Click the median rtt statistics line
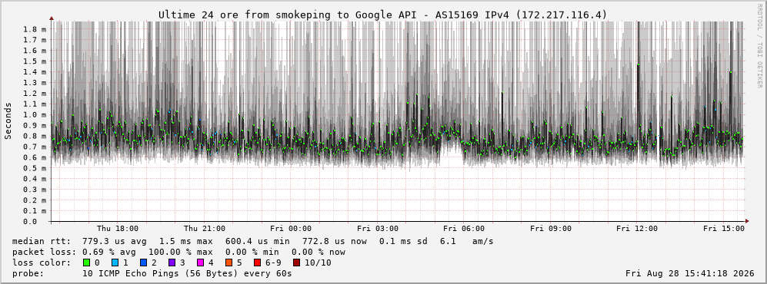This screenshot has height=284, width=767. tap(253, 242)
